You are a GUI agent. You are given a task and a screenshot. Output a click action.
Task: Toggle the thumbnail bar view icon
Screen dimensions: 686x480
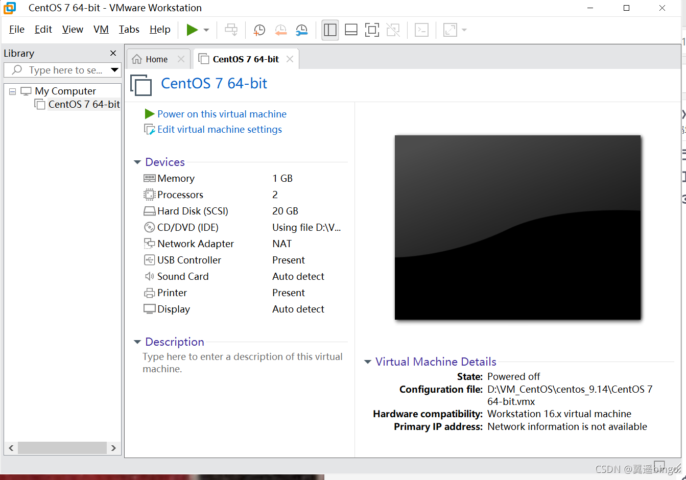pos(351,30)
